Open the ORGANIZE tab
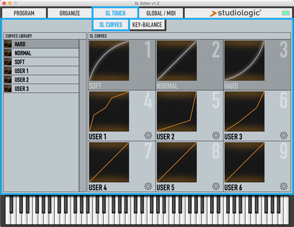The width and height of the screenshot is (294, 227). pos(69,13)
